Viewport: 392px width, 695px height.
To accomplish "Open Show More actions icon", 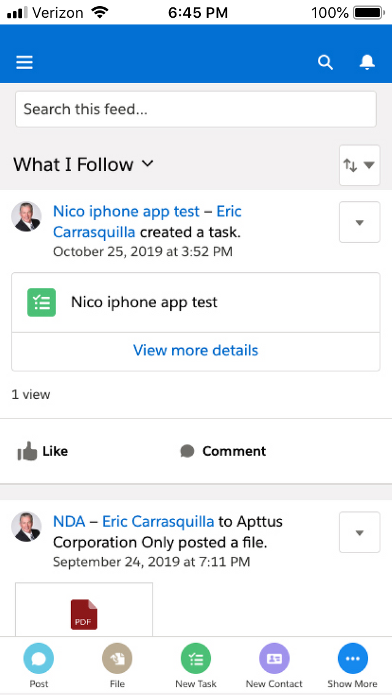I will point(352,659).
